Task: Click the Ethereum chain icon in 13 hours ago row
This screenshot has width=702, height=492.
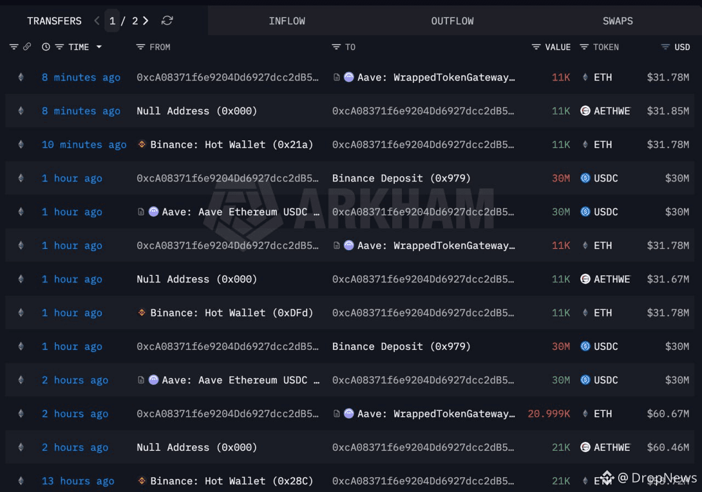Action: 21,481
